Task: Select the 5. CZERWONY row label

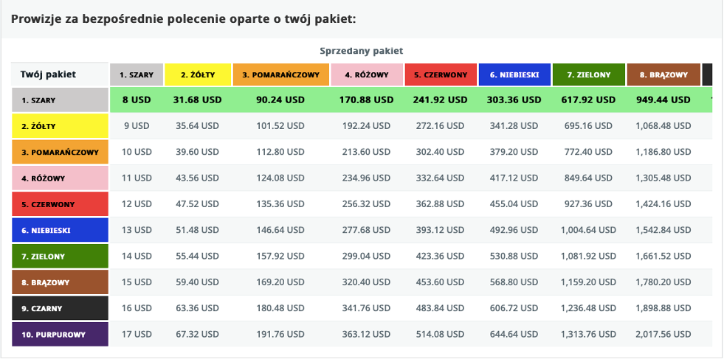Action: click(60, 204)
